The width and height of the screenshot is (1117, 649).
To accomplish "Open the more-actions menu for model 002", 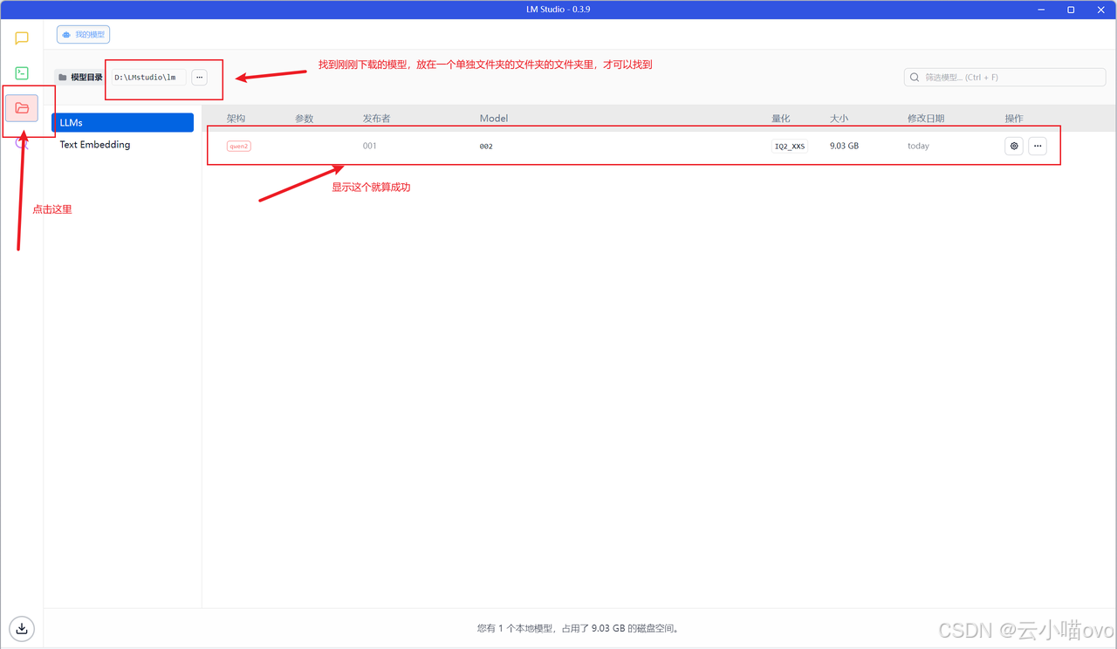I will click(1038, 147).
